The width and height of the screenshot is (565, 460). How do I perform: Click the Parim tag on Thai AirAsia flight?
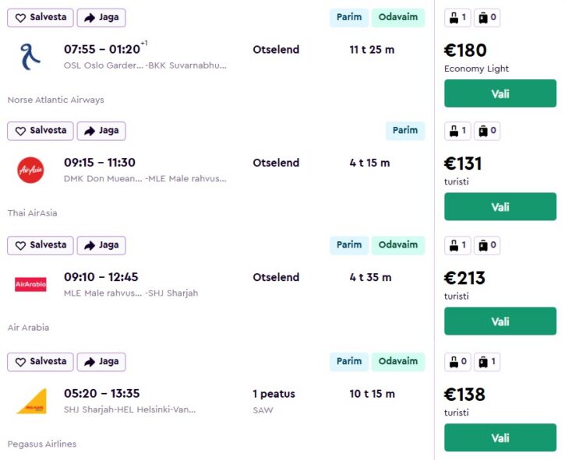pos(405,131)
